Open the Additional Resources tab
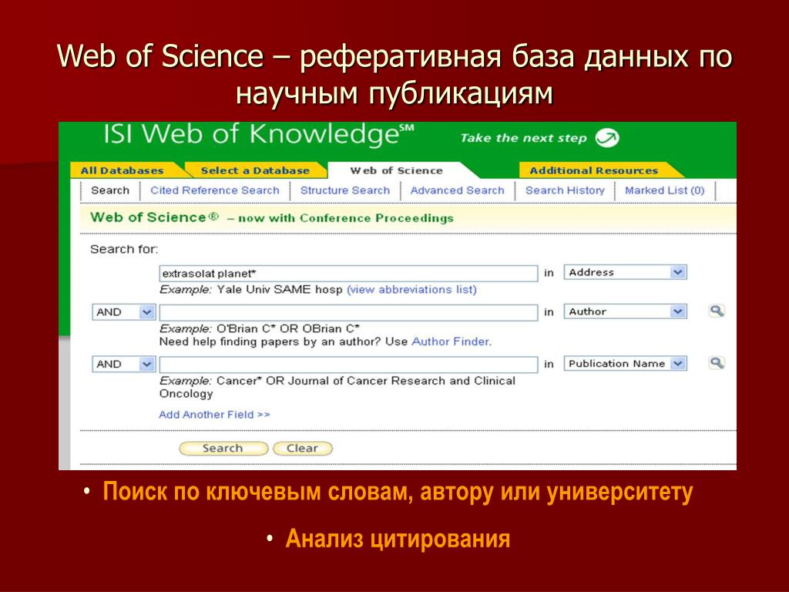Viewport: 789px width, 592px height. (x=594, y=170)
